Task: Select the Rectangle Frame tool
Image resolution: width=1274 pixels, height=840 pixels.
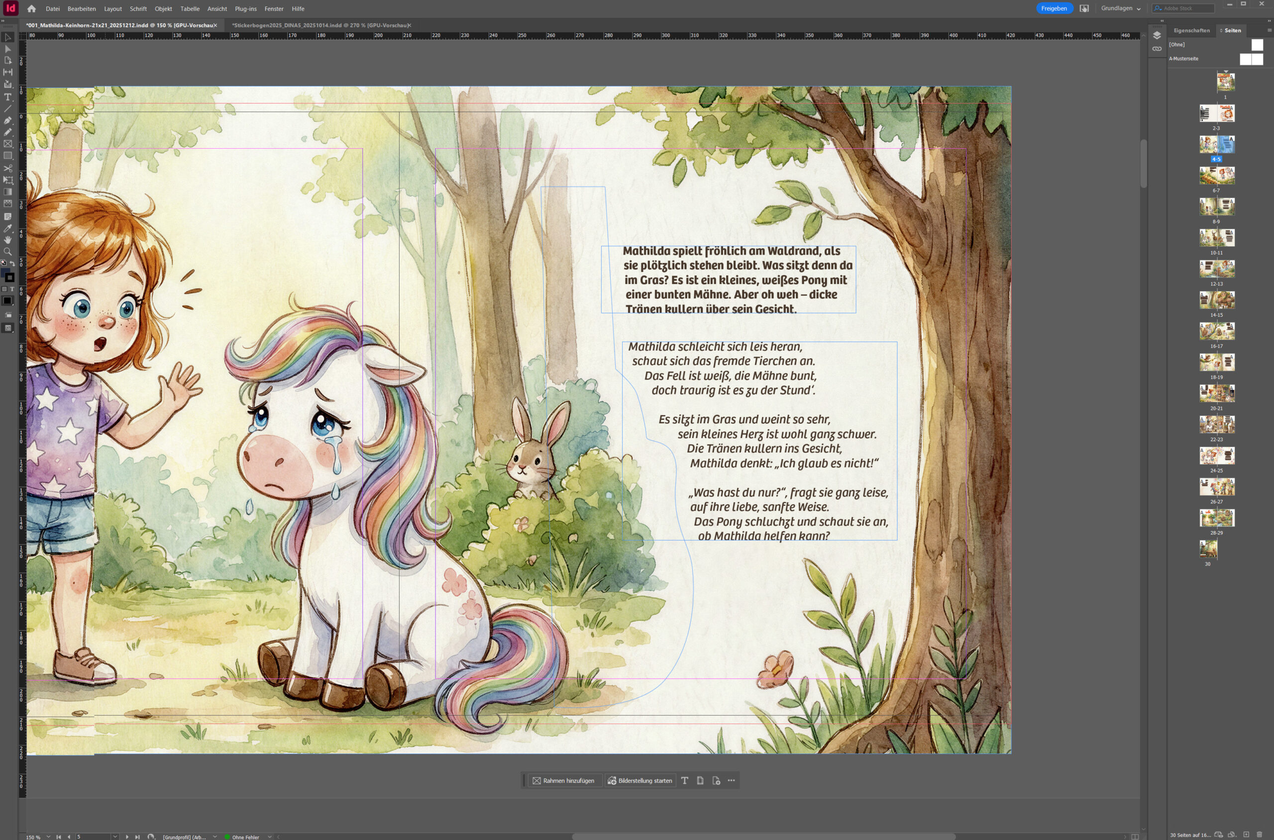Action: (x=7, y=144)
